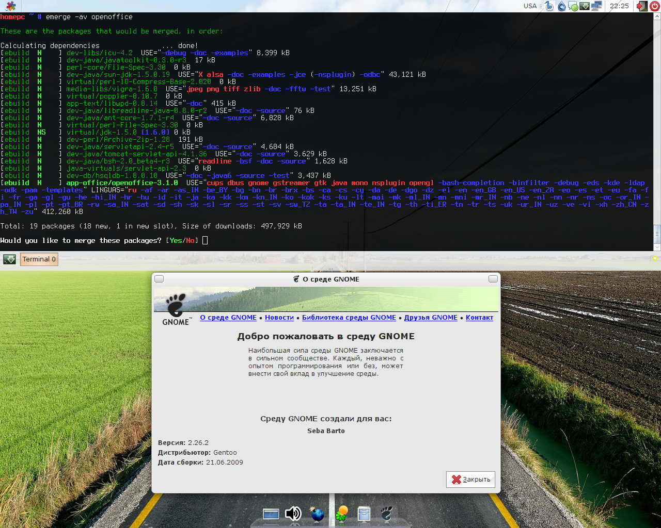The image size is (661, 528).
Task: Open the chat messenger tray icon
Action: click(x=573, y=6)
